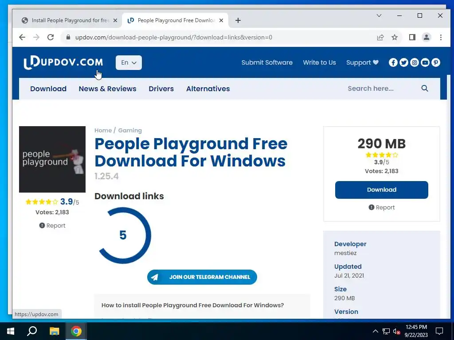Open the YouTube social icon
The image size is (454, 340).
pyautogui.click(x=425, y=62)
